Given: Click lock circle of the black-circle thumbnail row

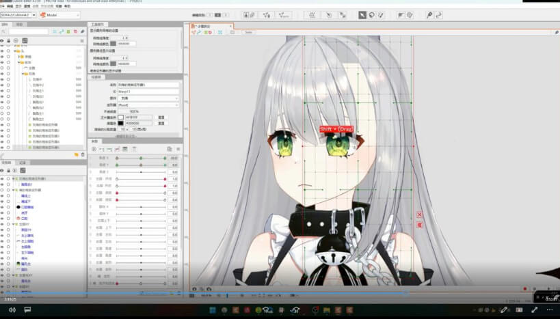Looking at the screenshot, I should [x=9, y=207].
